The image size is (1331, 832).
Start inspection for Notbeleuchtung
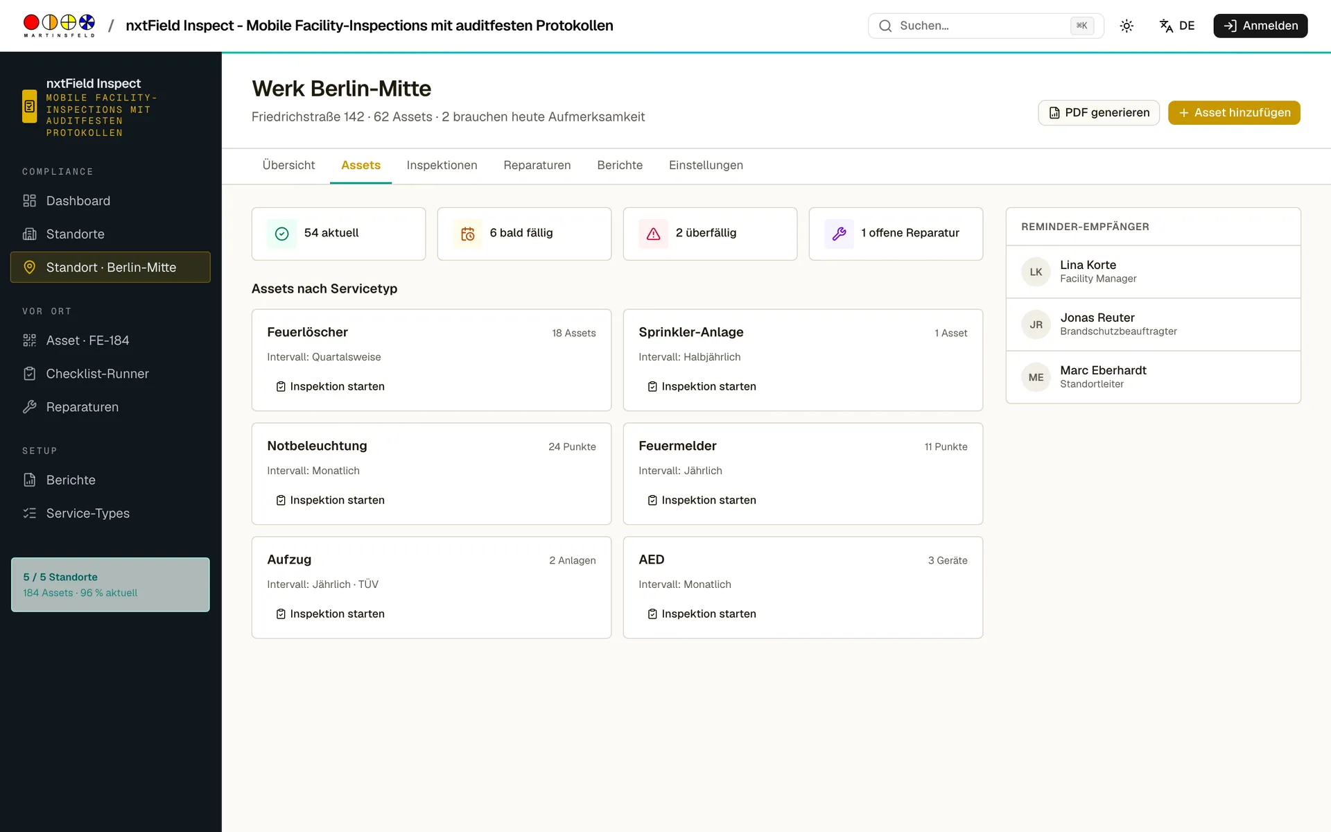[330, 500]
